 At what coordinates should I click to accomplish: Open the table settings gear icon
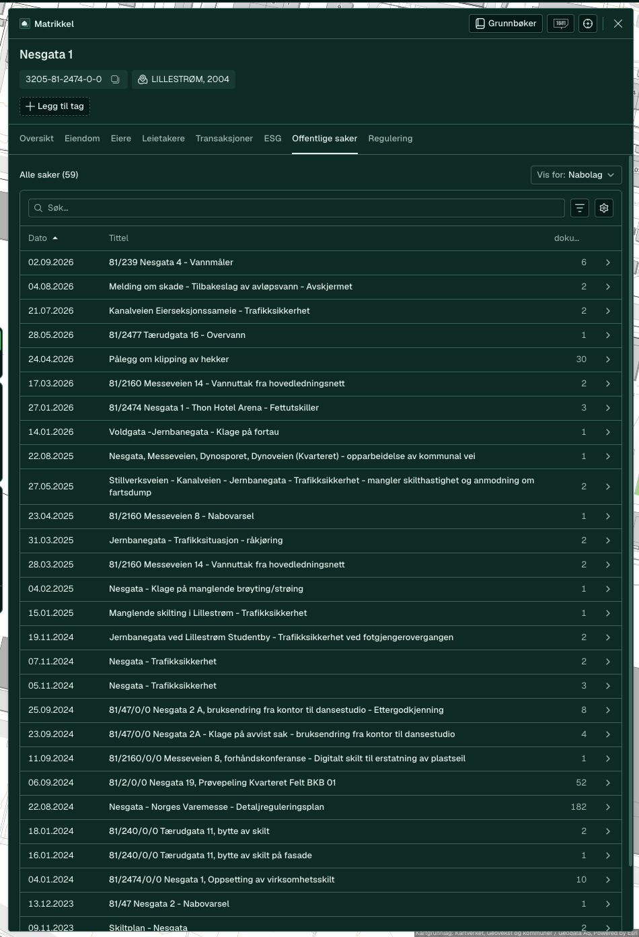[604, 208]
